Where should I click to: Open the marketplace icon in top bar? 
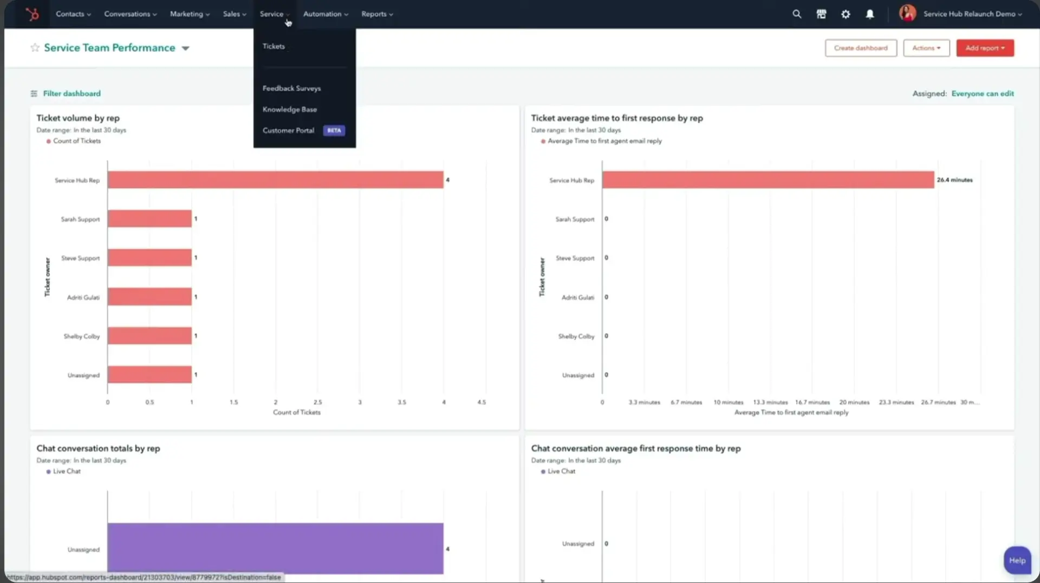pyautogui.click(x=821, y=14)
